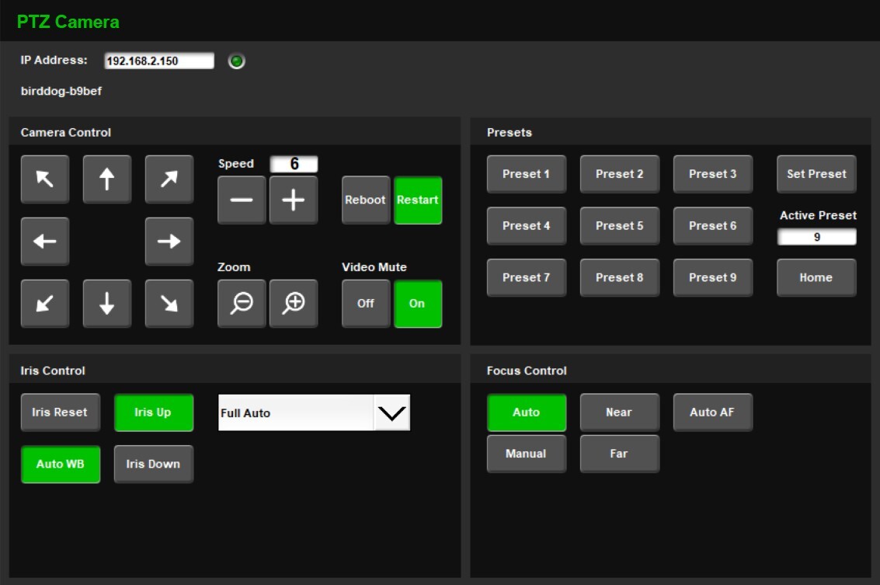Click the IP Address input field

click(159, 61)
